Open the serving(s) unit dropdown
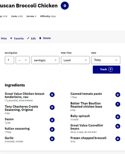125x154 pixels. tap(45, 60)
